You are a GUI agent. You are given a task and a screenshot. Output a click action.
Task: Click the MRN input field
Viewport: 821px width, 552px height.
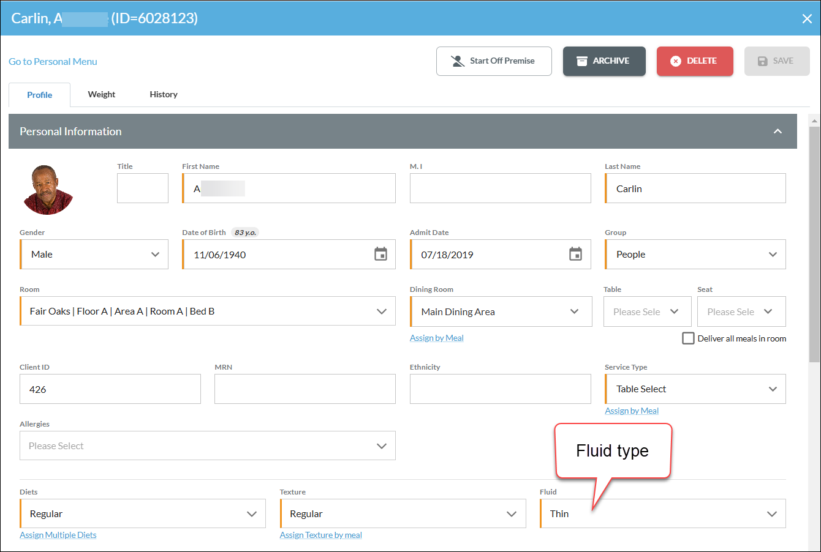(305, 389)
